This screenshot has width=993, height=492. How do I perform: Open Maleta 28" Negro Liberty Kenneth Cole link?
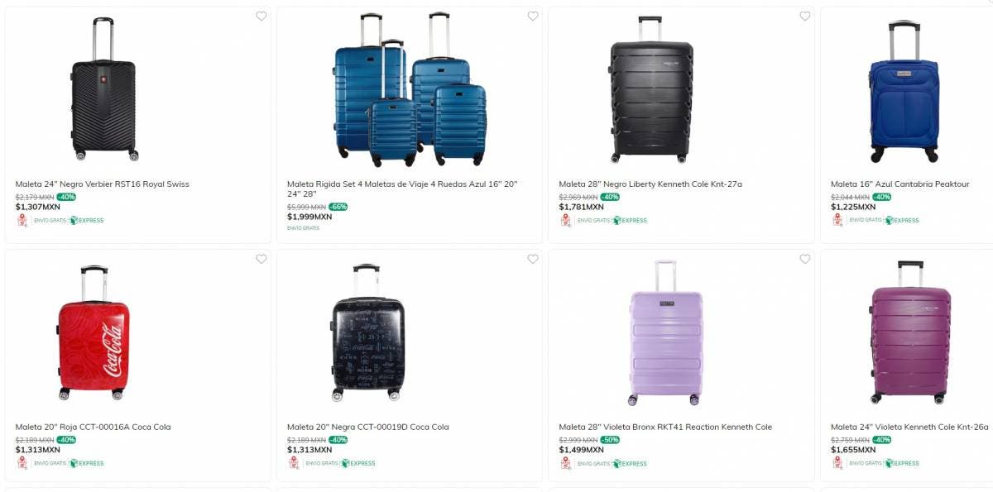650,184
